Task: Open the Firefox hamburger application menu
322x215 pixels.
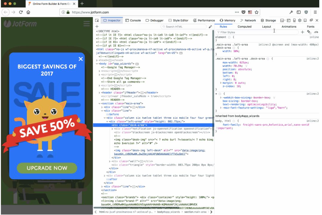Action: pyautogui.click(x=315, y=12)
